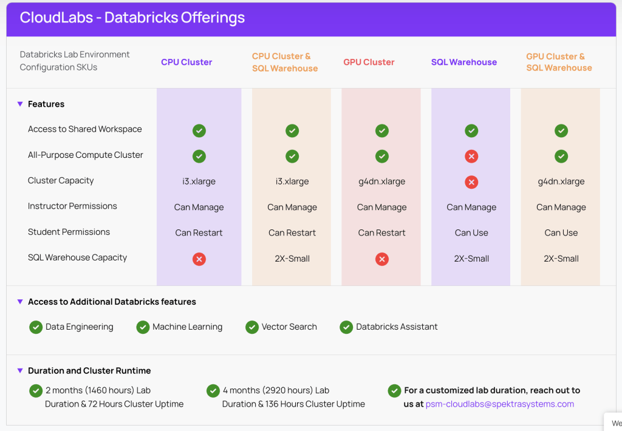Click the red X under CPU Cluster SQL Warehouse Capacity
Viewport: 622px width, 431px height.
[x=199, y=259]
